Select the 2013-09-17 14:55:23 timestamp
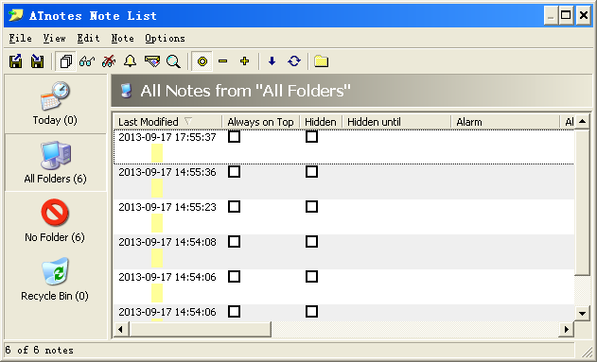The image size is (597, 362). tap(167, 207)
